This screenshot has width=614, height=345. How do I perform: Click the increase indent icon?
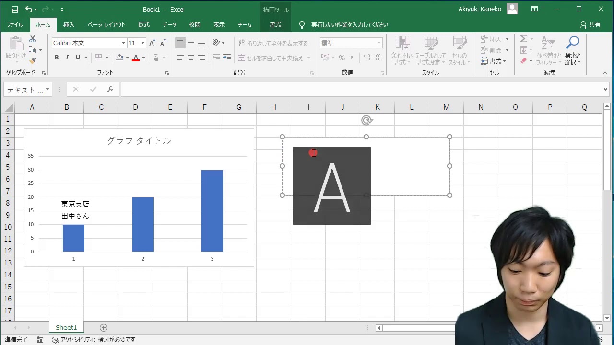227,57
